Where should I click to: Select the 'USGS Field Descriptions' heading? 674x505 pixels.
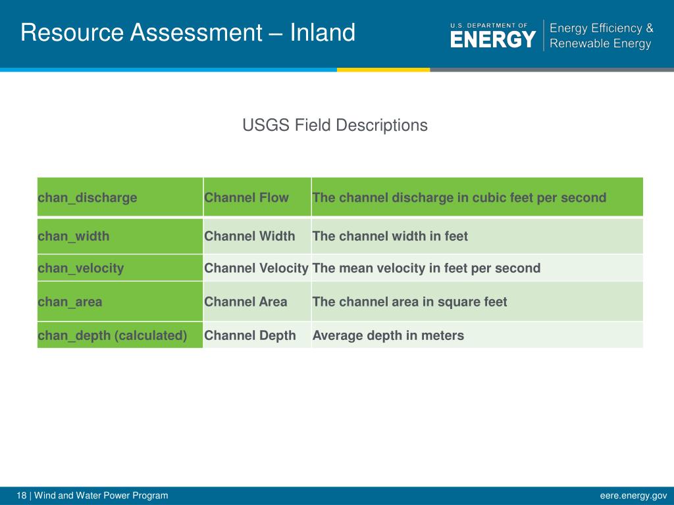click(335, 126)
